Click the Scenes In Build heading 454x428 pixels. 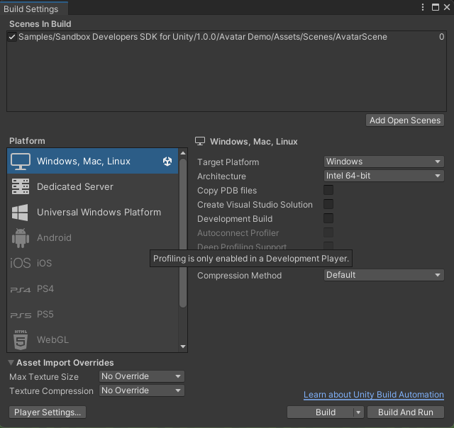[40, 24]
